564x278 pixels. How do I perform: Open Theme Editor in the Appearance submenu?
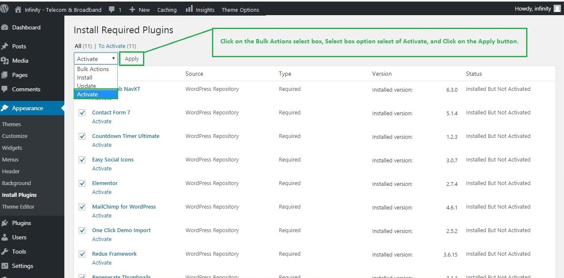coord(18,207)
